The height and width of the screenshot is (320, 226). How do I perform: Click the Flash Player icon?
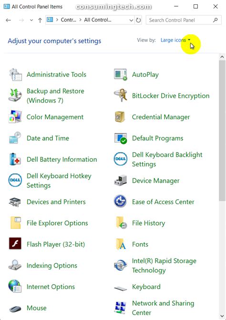(x=15, y=244)
